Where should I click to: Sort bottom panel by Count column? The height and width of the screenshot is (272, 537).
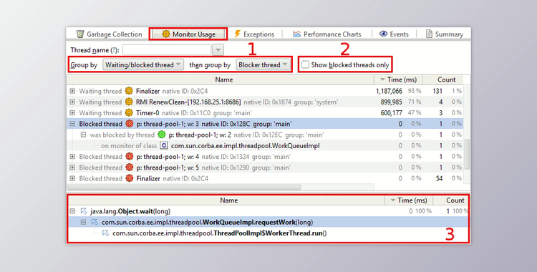[x=450, y=200]
